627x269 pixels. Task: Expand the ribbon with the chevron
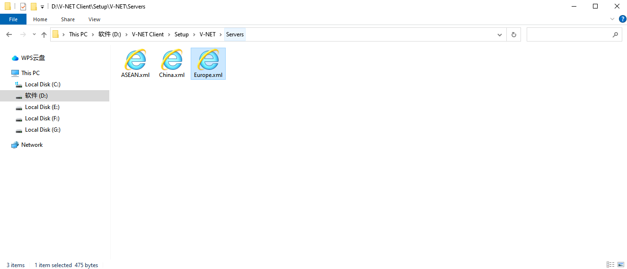(x=612, y=19)
